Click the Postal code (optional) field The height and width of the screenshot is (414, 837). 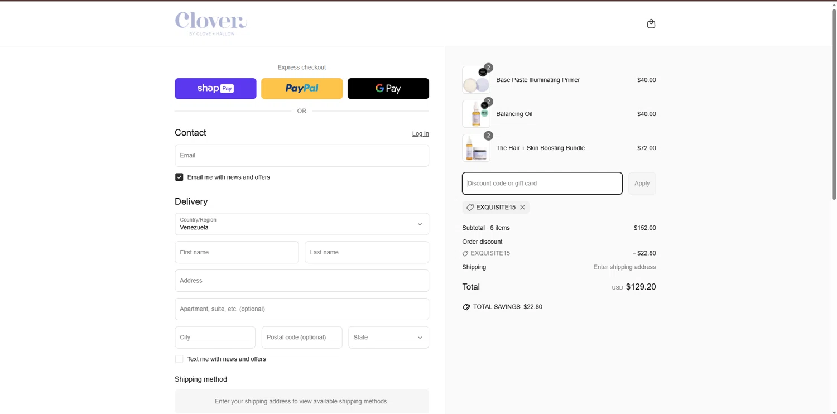[x=302, y=338]
